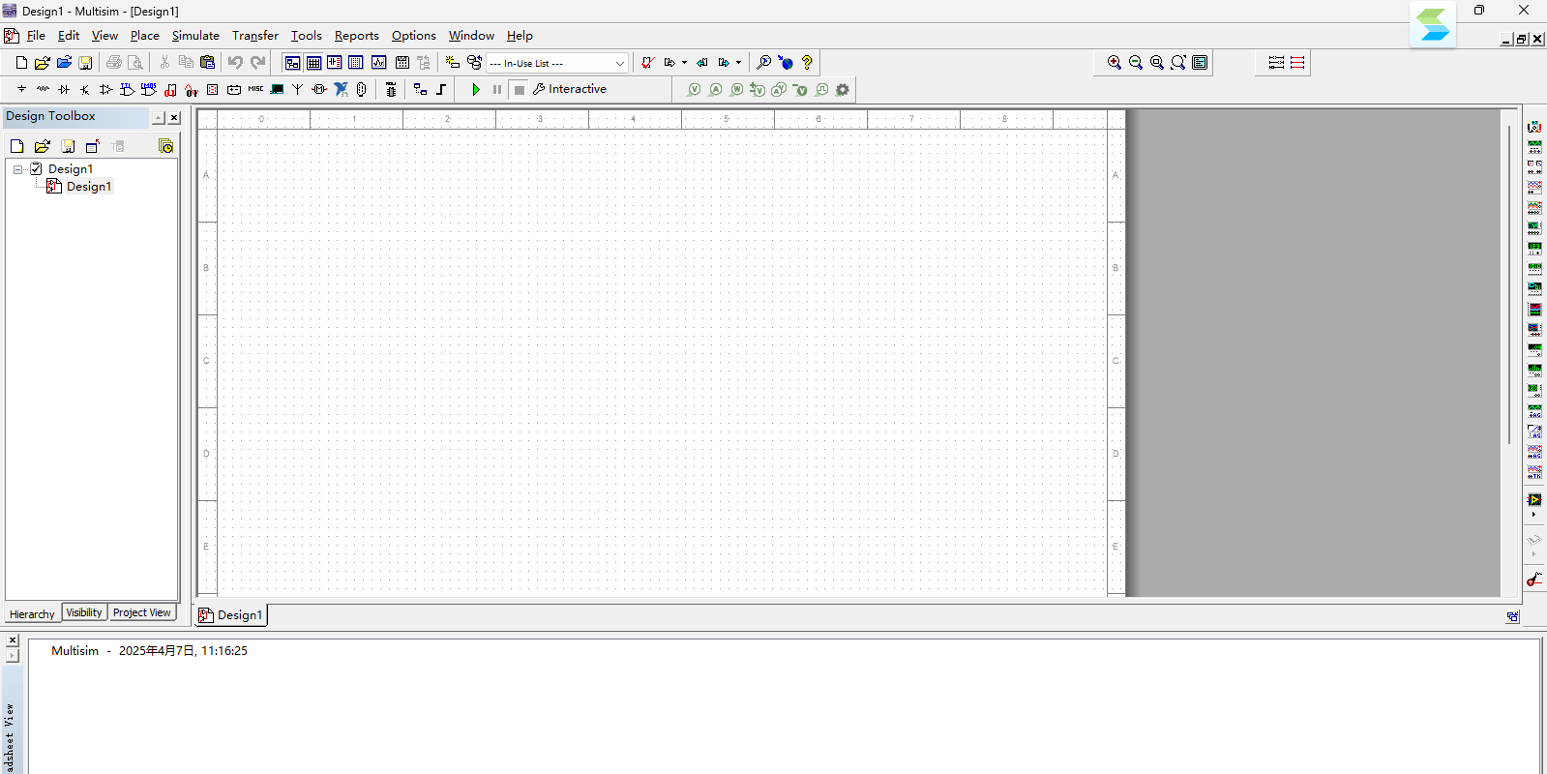This screenshot has width=1547, height=774.
Task: Close the Design Toolbox panel
Action: coord(174,118)
